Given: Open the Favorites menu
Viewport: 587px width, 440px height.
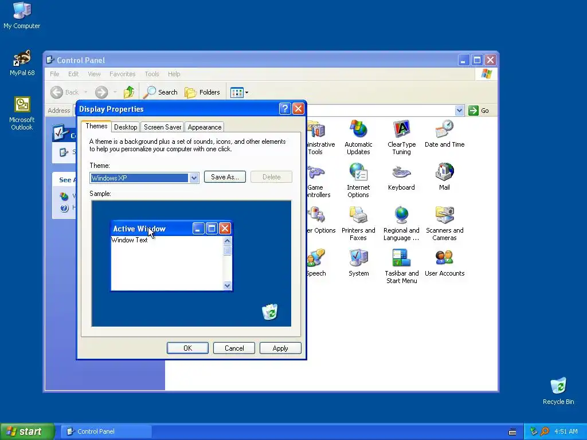Looking at the screenshot, I should (x=123, y=74).
